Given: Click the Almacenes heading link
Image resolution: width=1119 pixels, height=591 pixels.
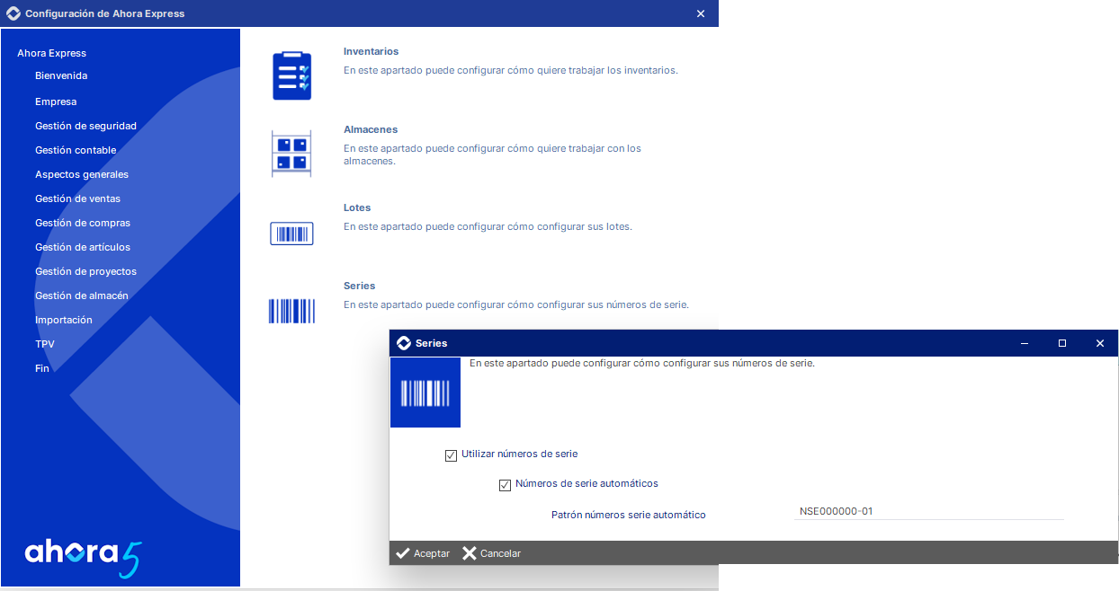Looking at the screenshot, I should pyautogui.click(x=371, y=129).
